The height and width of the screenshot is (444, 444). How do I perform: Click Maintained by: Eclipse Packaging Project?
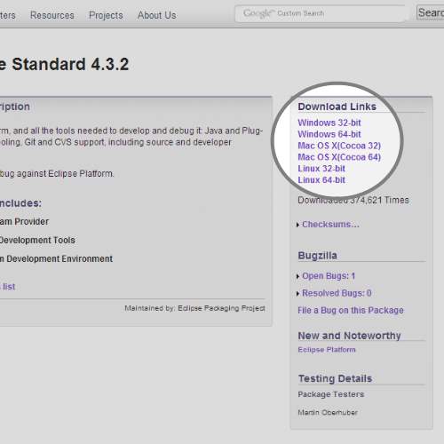click(x=194, y=308)
